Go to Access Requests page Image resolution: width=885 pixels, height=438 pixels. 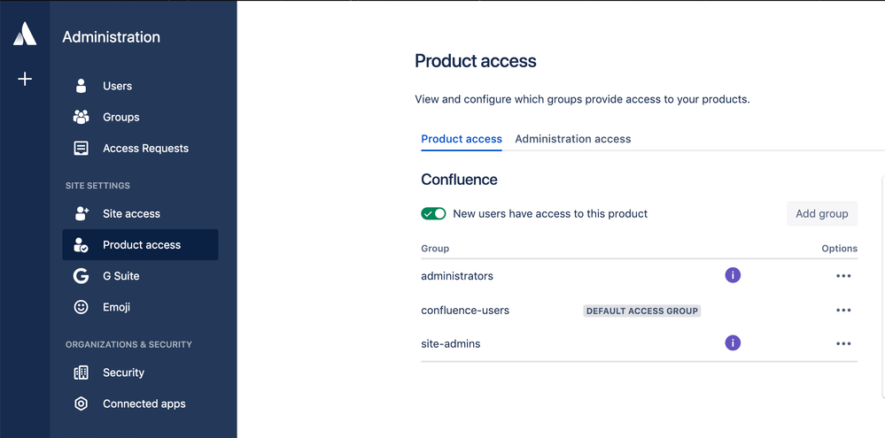tap(140, 149)
